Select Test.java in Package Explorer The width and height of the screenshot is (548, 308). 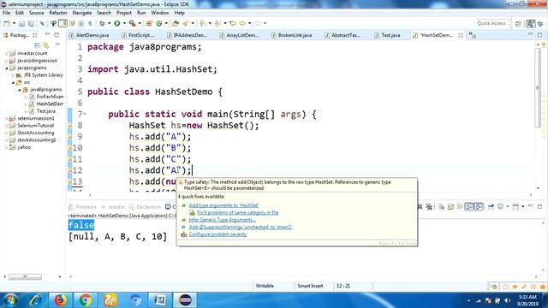[45, 111]
